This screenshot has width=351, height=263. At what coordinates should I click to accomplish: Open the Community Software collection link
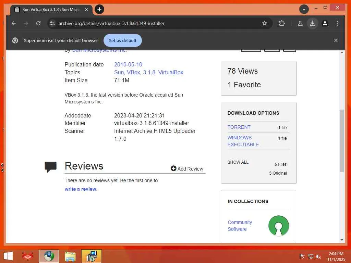click(240, 226)
